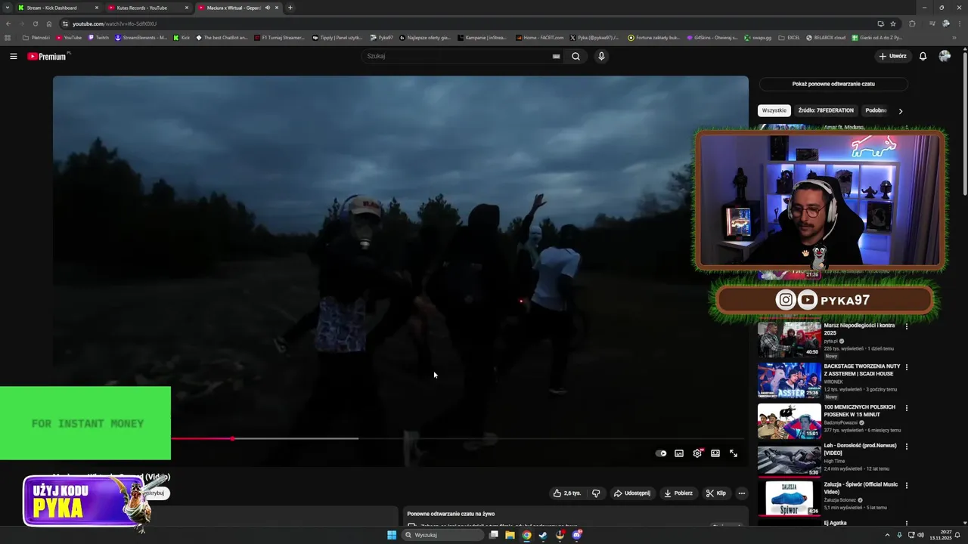
Task: Bookmark this page with the star
Action: coord(893,23)
